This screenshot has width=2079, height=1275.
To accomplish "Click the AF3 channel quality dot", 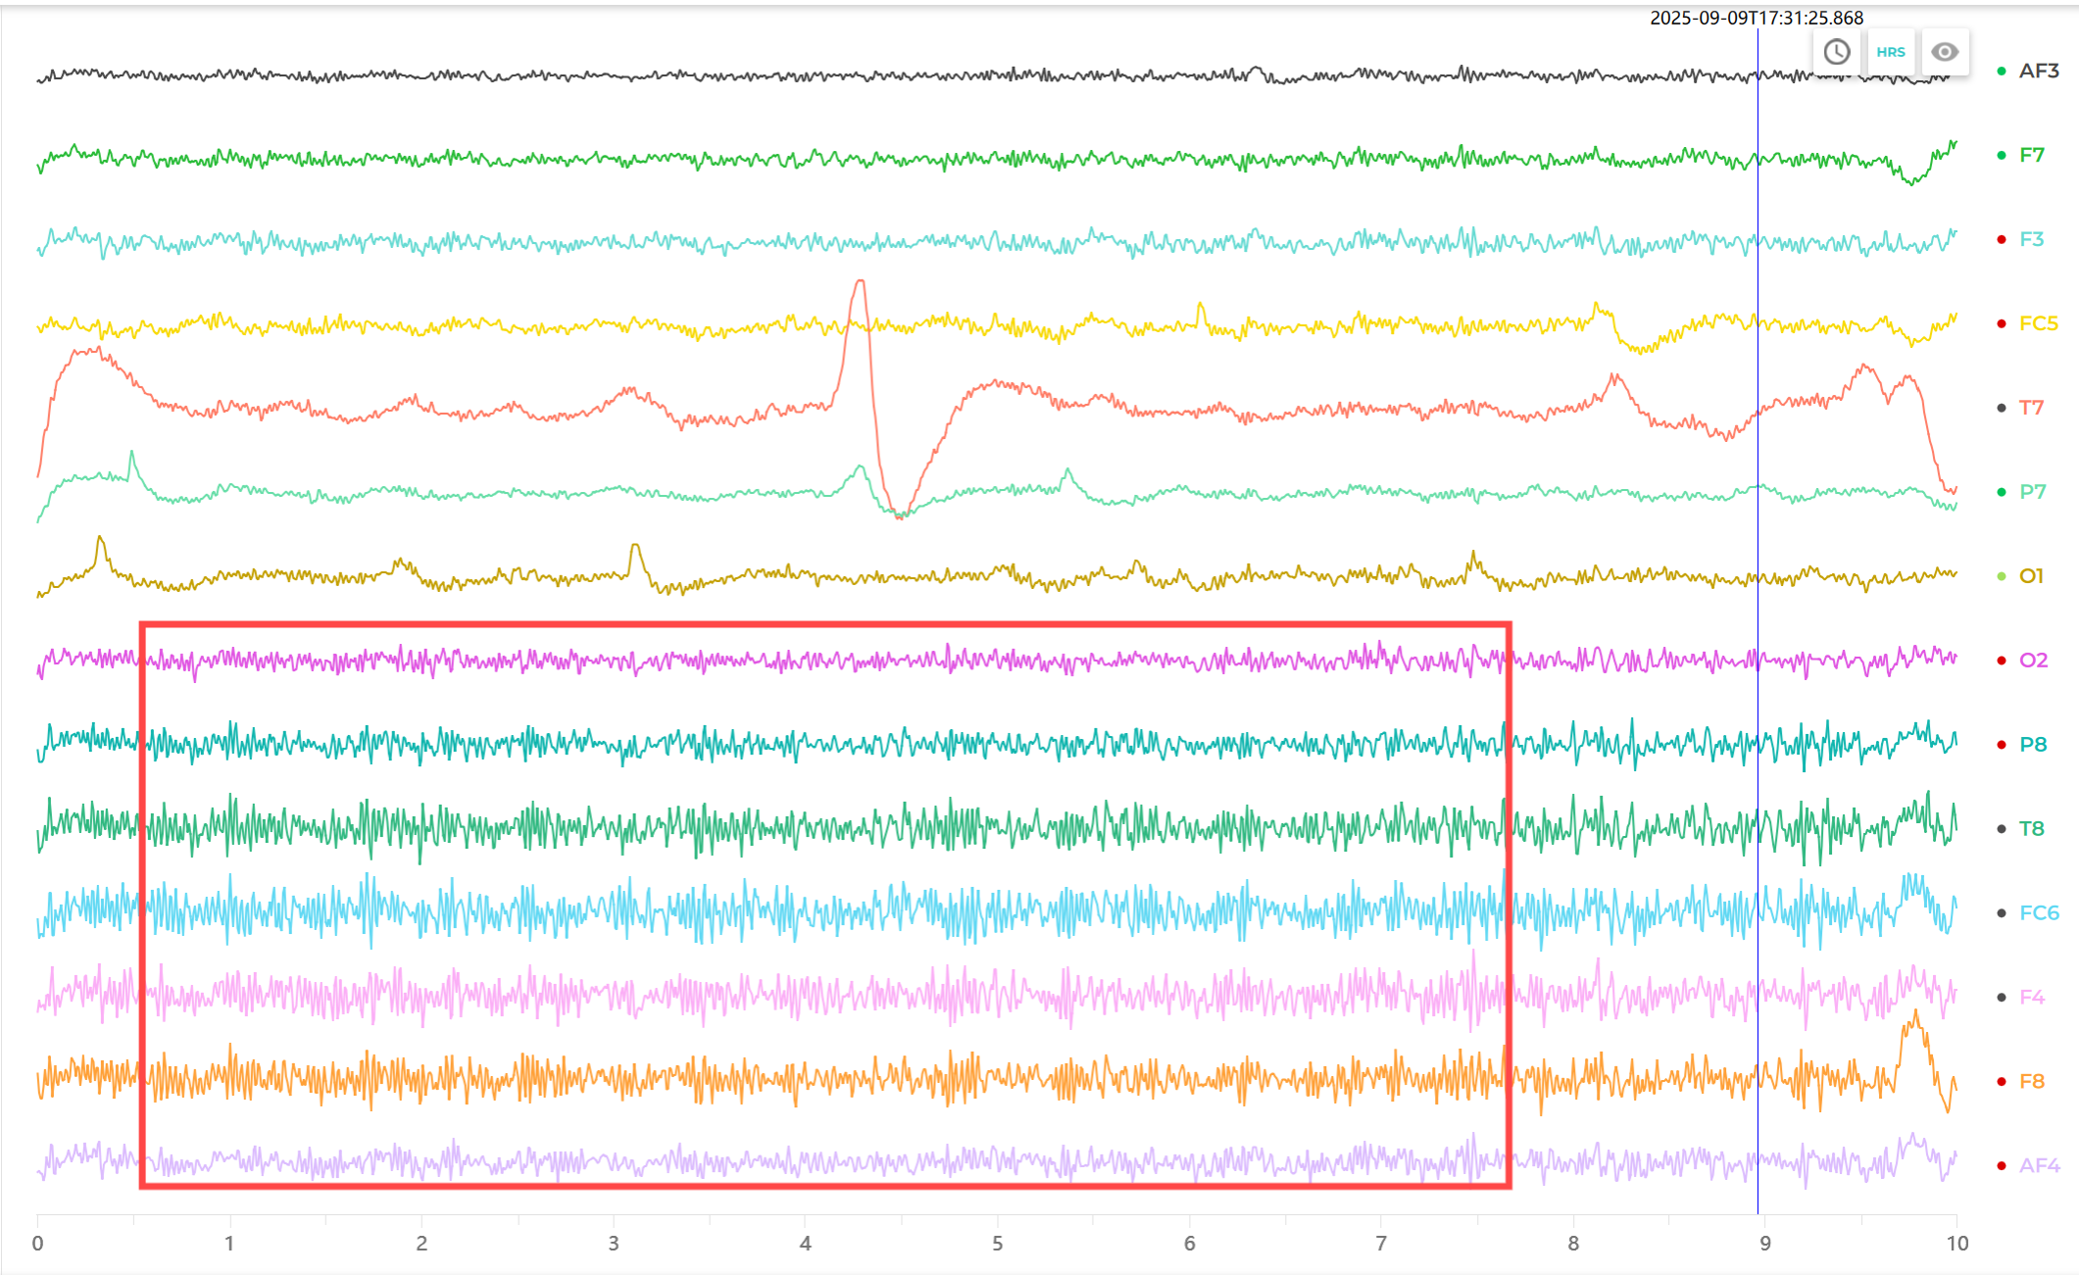I will [2002, 72].
